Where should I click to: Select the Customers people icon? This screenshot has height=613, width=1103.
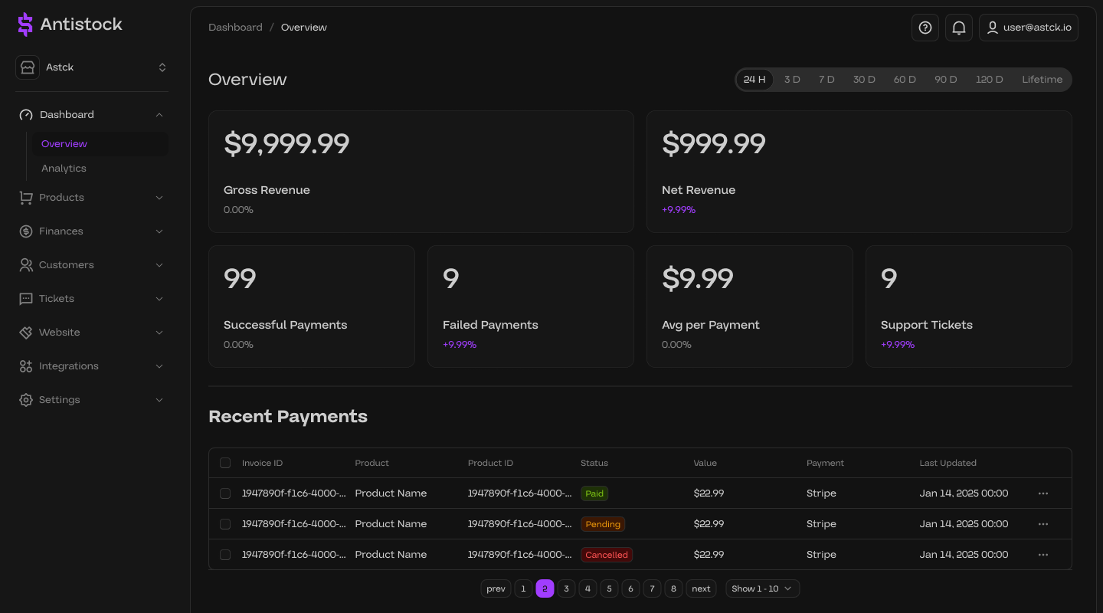pyautogui.click(x=25, y=264)
